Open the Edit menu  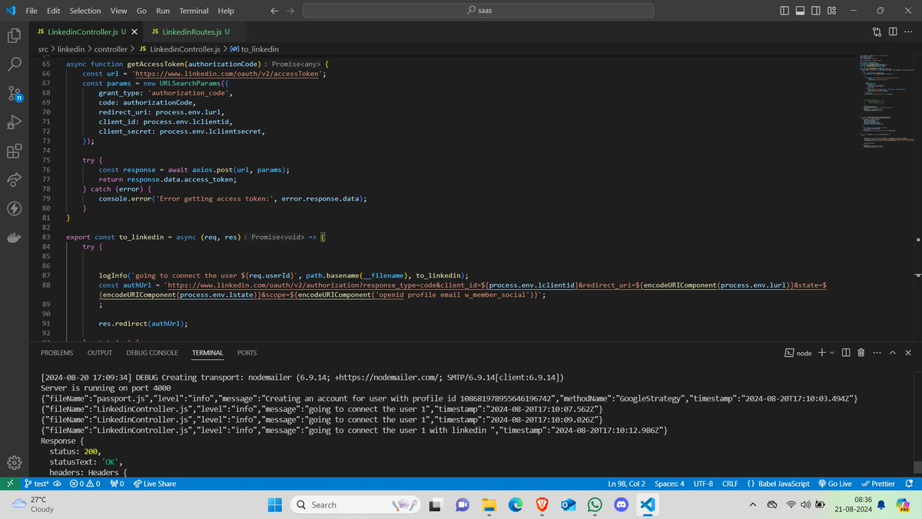pos(53,11)
